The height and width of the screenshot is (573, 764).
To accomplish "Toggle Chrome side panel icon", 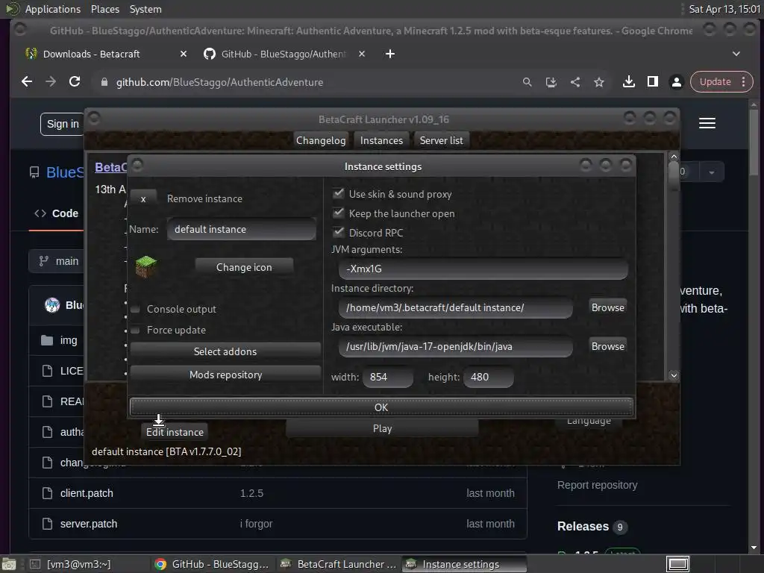I will pos(652,82).
